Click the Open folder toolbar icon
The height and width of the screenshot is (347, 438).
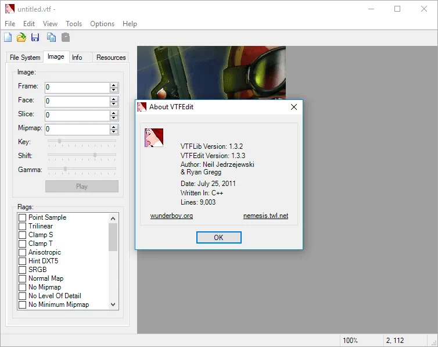coord(21,38)
